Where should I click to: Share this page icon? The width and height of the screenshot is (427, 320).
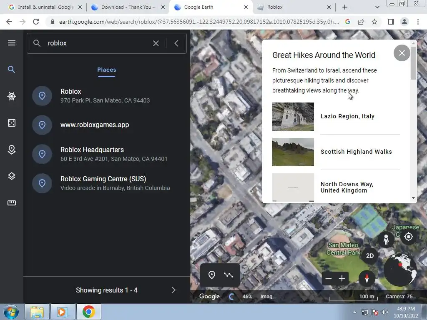361,22
